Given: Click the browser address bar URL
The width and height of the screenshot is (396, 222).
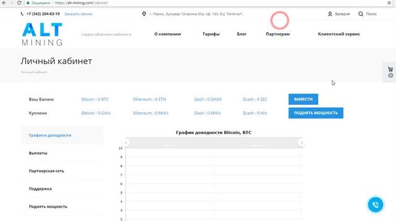Looking at the screenshot, I should click(x=81, y=2).
